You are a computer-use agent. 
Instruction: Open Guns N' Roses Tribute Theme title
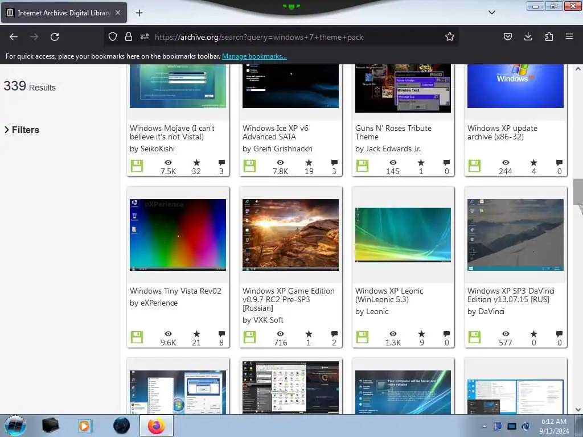393,132
